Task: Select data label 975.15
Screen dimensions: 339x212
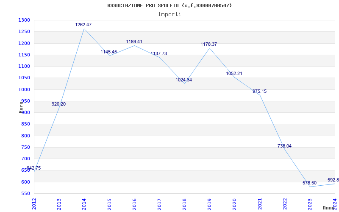Action: [259, 91]
